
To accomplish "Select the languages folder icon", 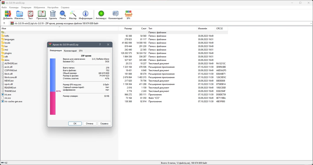I will (x=3, y=39).
